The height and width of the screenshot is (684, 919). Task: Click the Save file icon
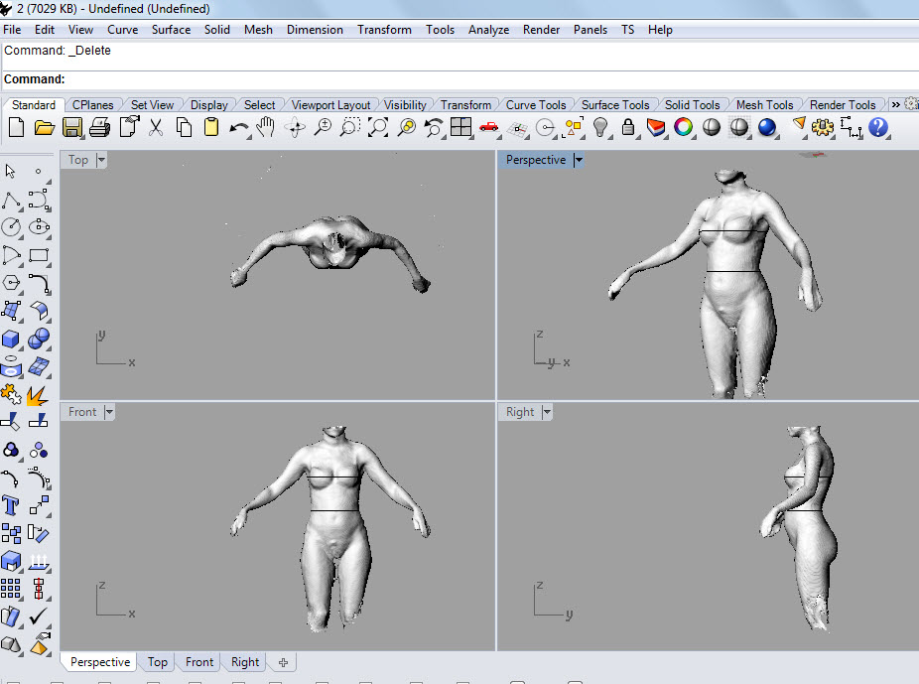(x=71, y=127)
